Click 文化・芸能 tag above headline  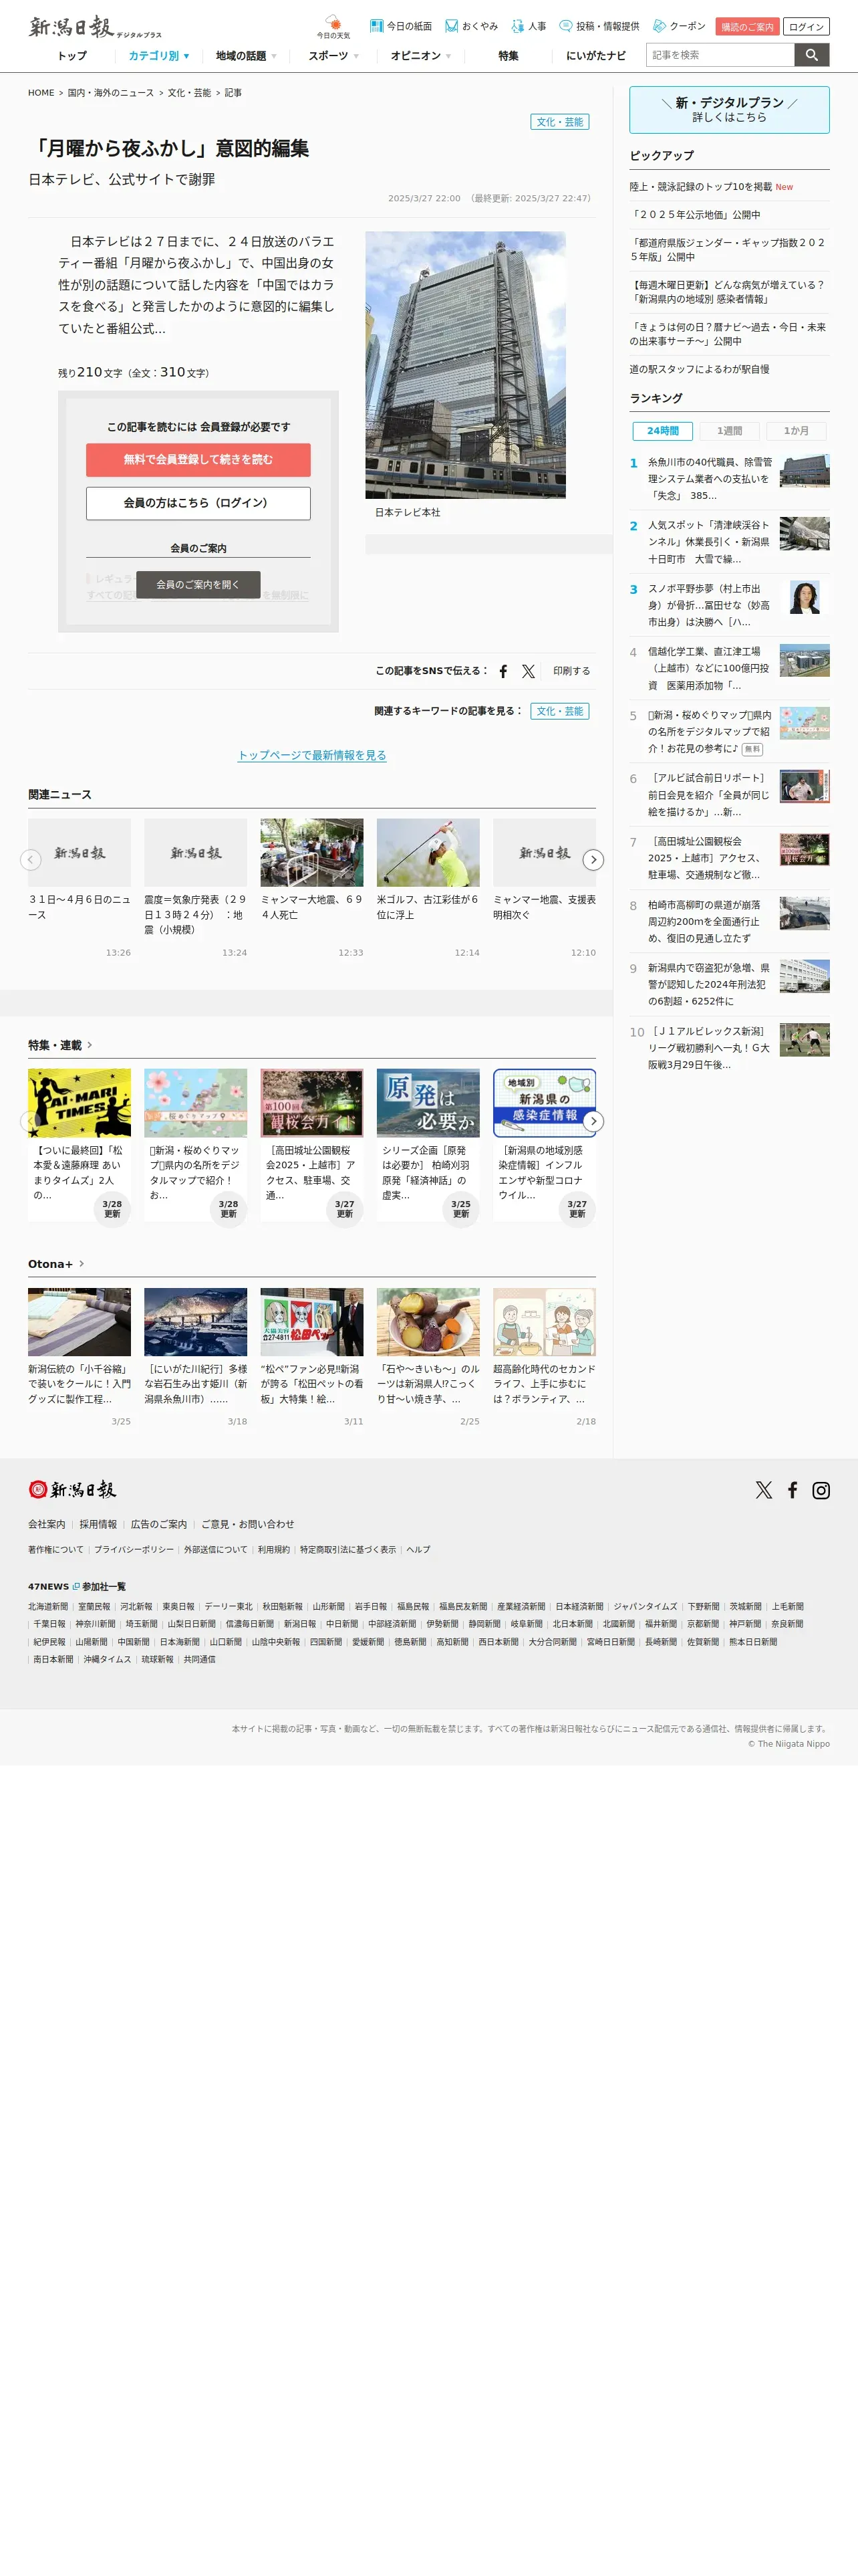click(x=559, y=122)
